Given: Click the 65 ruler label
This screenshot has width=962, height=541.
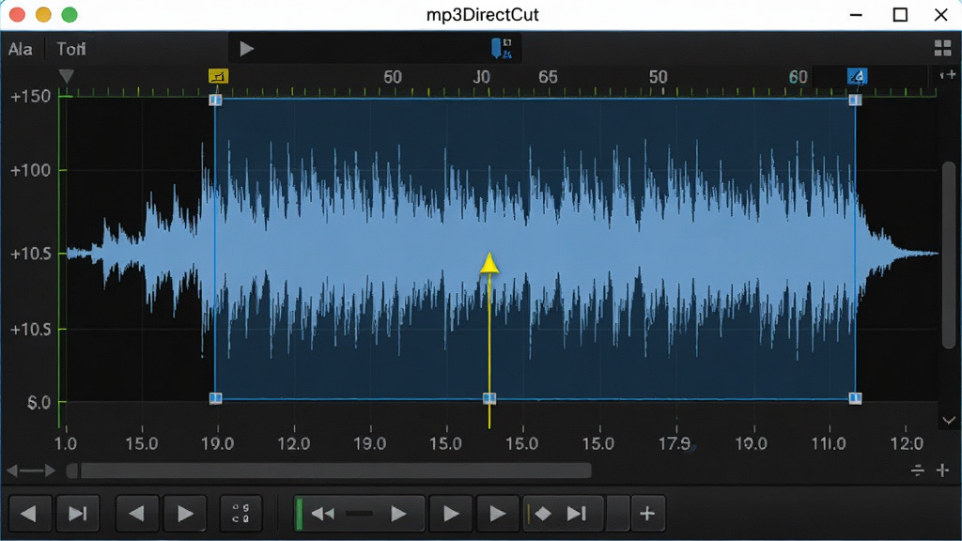Looking at the screenshot, I should click(x=548, y=77).
